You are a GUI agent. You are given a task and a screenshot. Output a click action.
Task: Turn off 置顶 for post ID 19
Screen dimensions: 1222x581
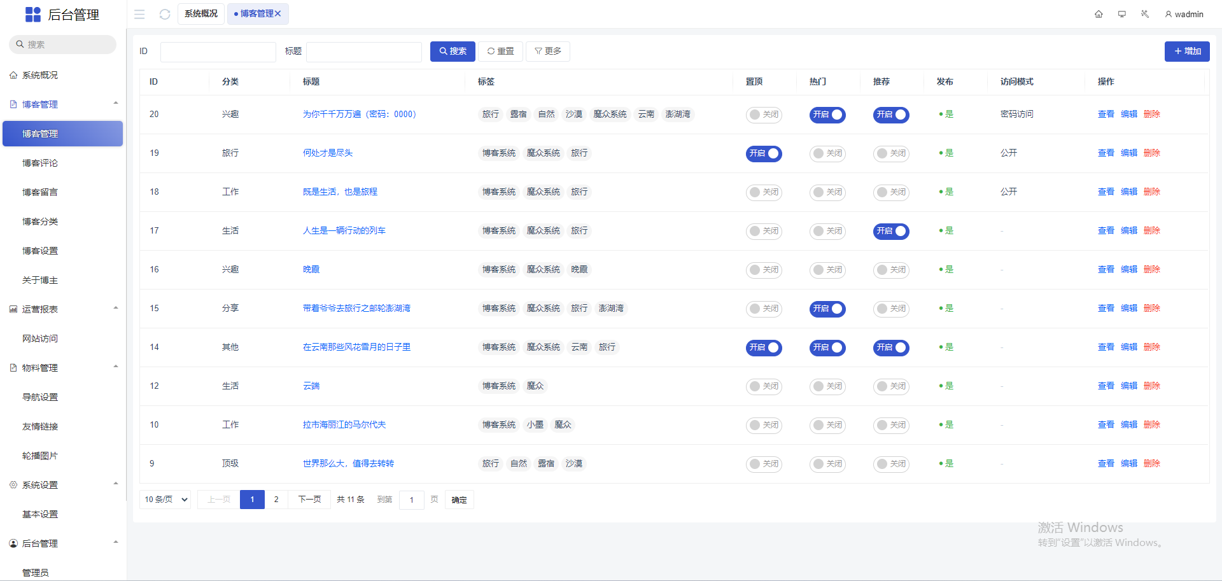[764, 153]
